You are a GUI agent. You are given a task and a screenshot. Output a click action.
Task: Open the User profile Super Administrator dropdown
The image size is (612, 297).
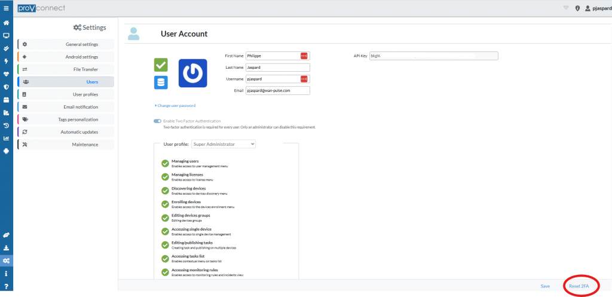[224, 144]
